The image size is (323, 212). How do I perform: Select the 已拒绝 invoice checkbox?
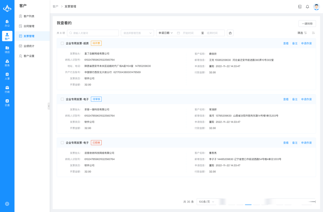coord(62,143)
